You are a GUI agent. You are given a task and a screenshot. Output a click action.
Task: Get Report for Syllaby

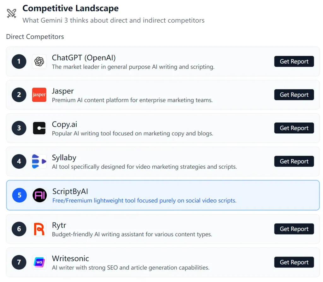pyautogui.click(x=294, y=161)
